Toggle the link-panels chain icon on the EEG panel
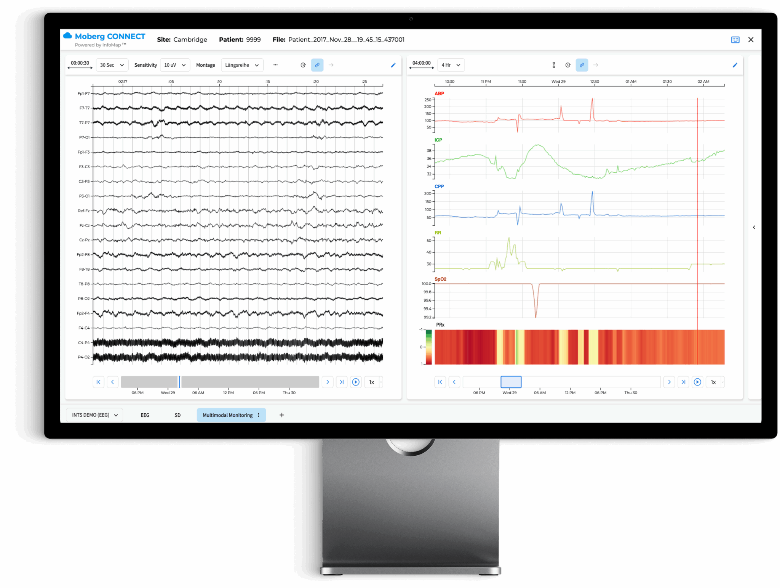 pos(317,65)
